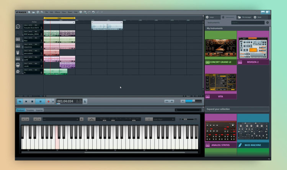287x170 pixels.
Task: Open the keyboard preset dropdown
Action: coord(61,119)
